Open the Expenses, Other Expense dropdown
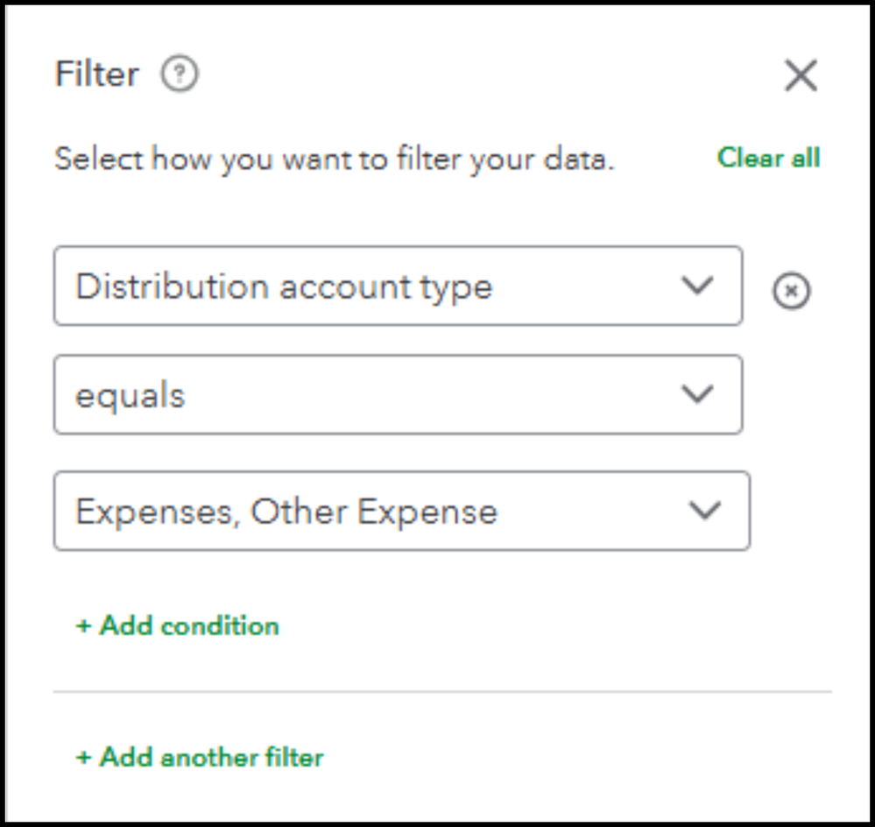 pos(401,512)
